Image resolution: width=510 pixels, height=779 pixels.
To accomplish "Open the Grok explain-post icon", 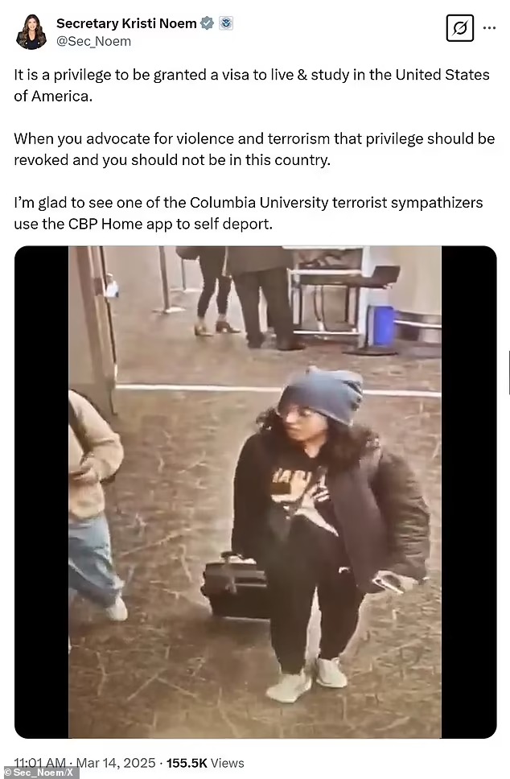I will 459,28.
